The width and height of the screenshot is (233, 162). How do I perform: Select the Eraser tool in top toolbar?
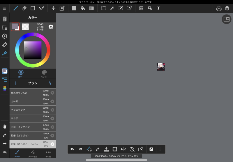[x=24, y=8]
